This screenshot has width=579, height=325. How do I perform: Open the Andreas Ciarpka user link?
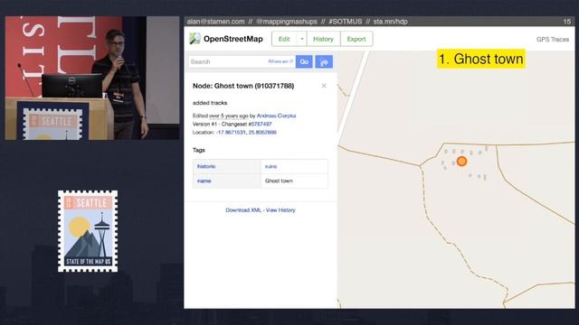tap(276, 116)
